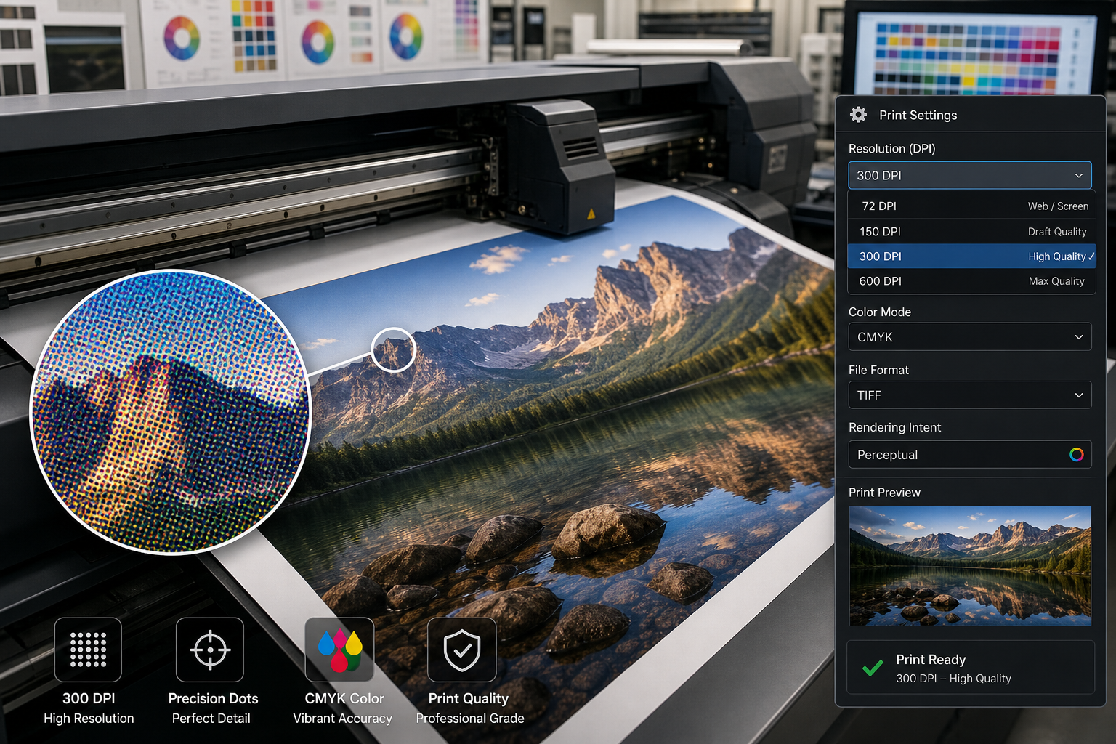The image size is (1116, 744).
Task: Click the 'Rendering Intent' label
Action: pos(894,427)
